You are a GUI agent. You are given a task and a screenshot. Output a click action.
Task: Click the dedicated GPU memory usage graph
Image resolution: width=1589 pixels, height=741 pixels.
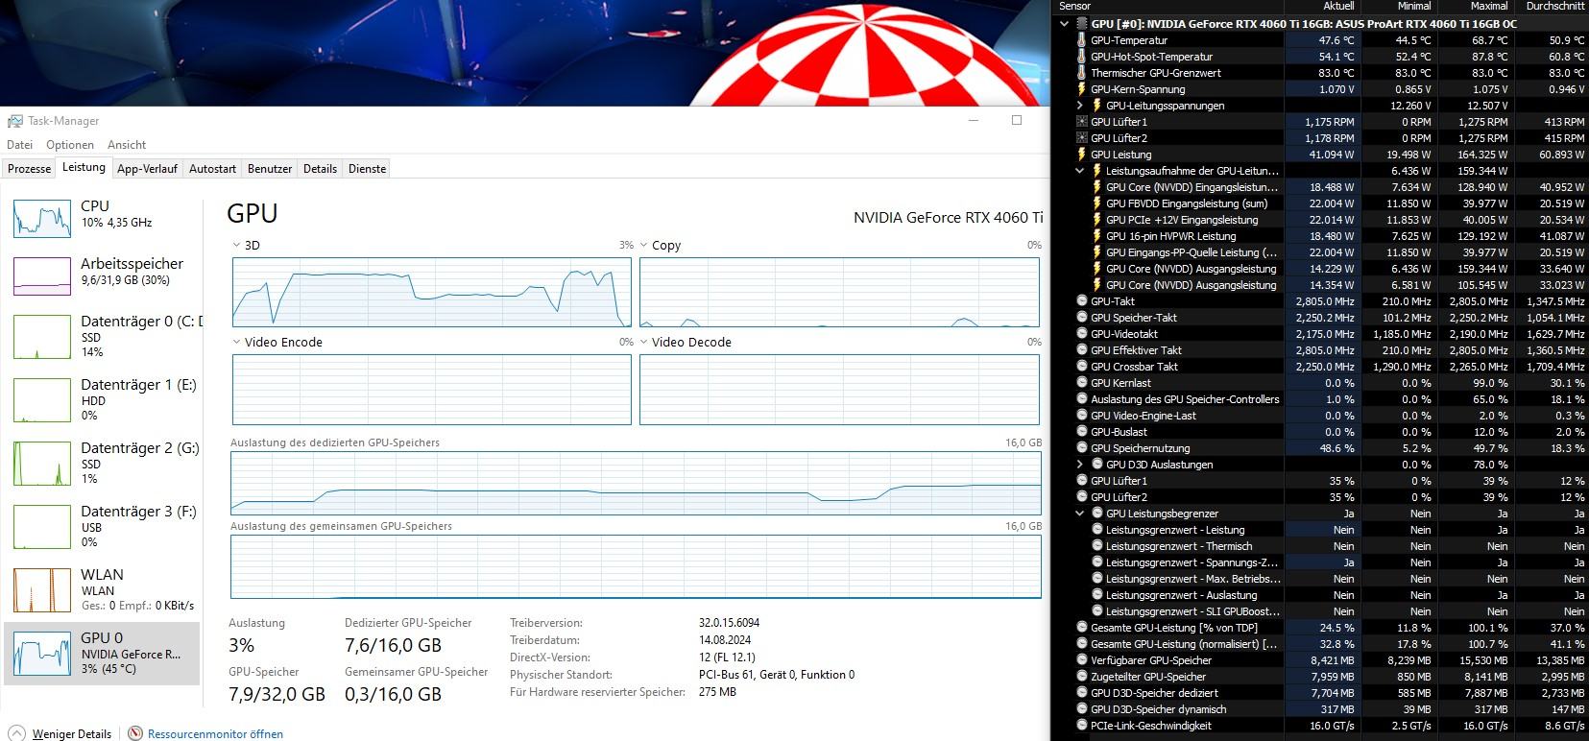coord(636,483)
